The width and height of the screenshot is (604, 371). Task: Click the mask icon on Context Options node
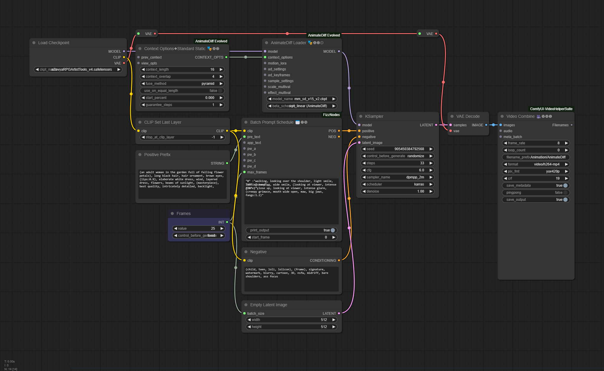(x=209, y=49)
